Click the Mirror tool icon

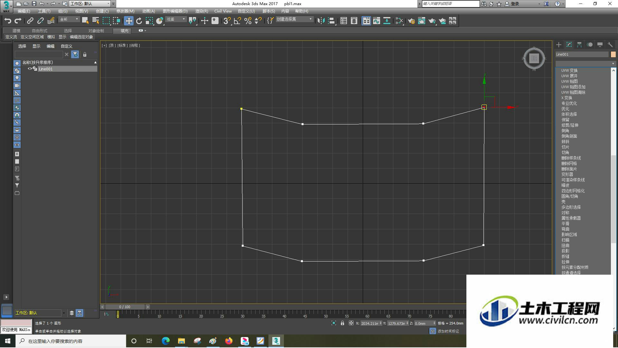[x=321, y=21]
